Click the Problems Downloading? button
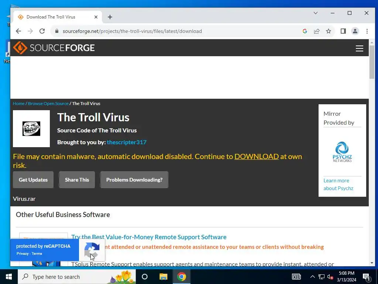Viewport: 378px width, 284px height. coord(134,180)
